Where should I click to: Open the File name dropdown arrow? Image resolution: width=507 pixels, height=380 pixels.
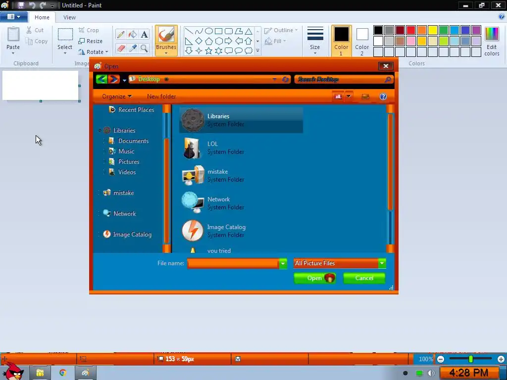coord(283,263)
